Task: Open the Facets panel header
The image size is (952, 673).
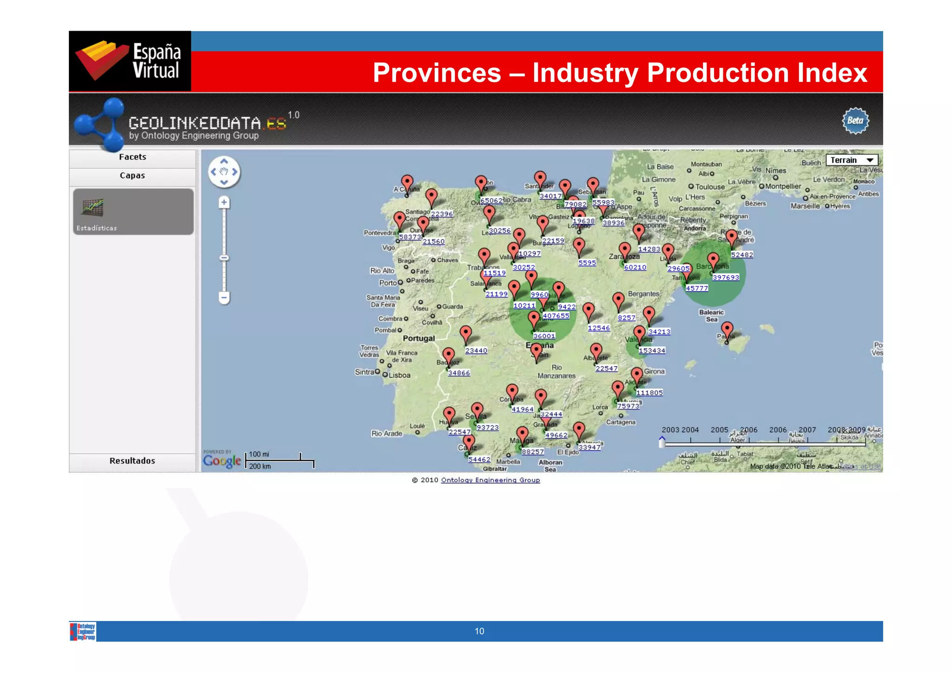Action: (x=132, y=157)
